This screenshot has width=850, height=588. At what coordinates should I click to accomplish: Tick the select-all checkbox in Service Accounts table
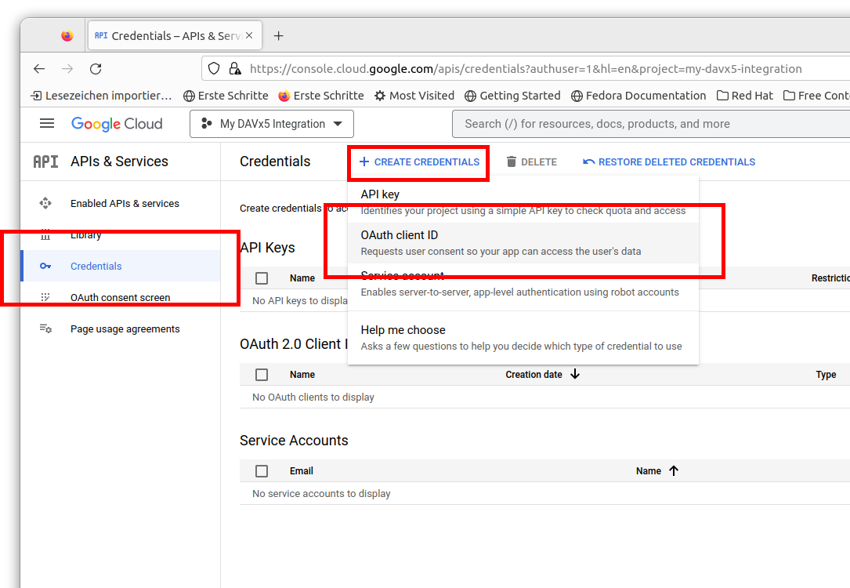pos(262,471)
